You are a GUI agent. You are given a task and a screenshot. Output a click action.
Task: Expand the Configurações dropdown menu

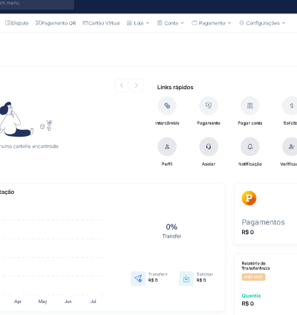(x=262, y=23)
